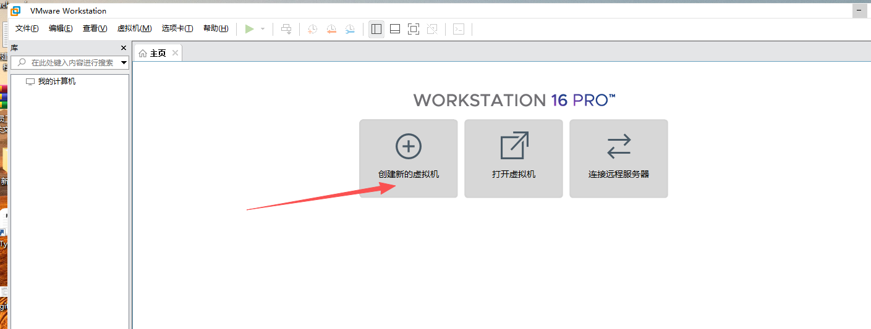
Task: Click the revert to snapshot icon
Action: click(x=331, y=29)
